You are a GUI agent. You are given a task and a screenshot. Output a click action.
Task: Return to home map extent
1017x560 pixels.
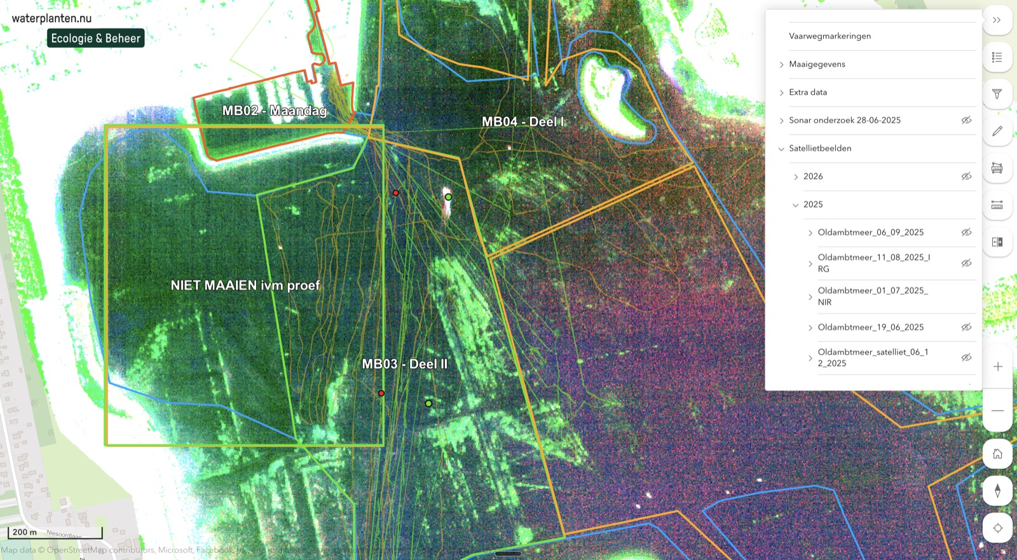pyautogui.click(x=997, y=454)
